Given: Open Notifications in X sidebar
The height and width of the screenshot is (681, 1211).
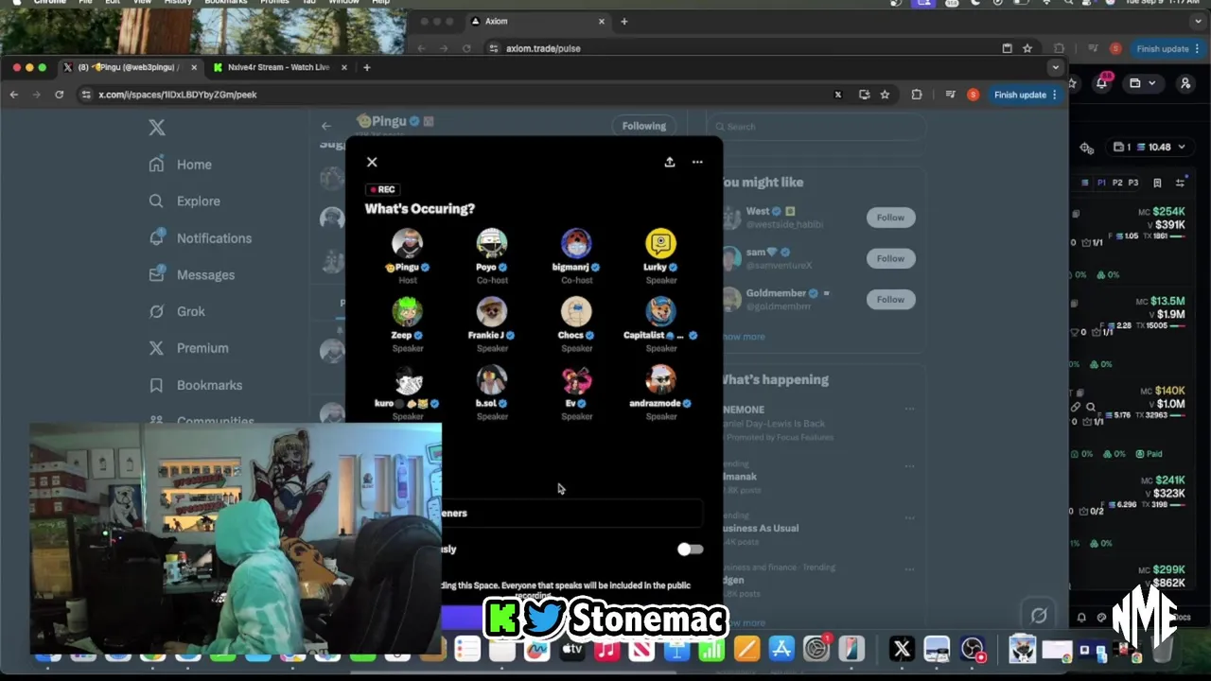Looking at the screenshot, I should [200, 238].
